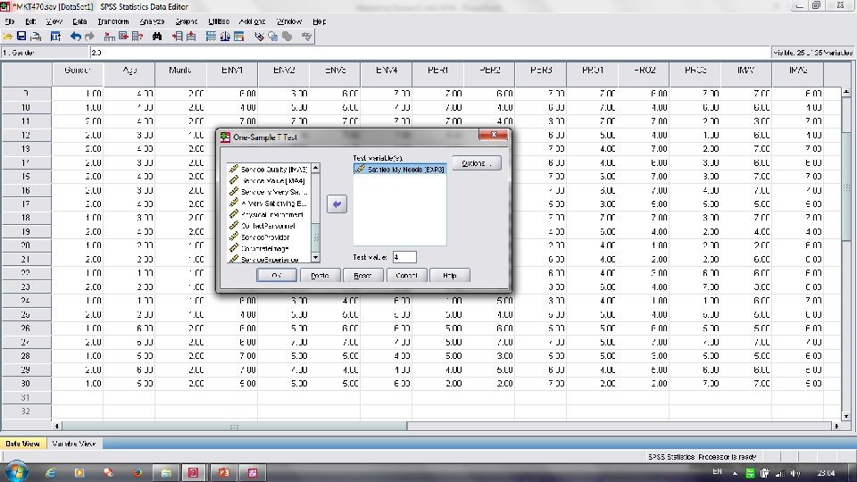Open the Edit menu
Viewport: 857px width, 482px height.
(30, 21)
